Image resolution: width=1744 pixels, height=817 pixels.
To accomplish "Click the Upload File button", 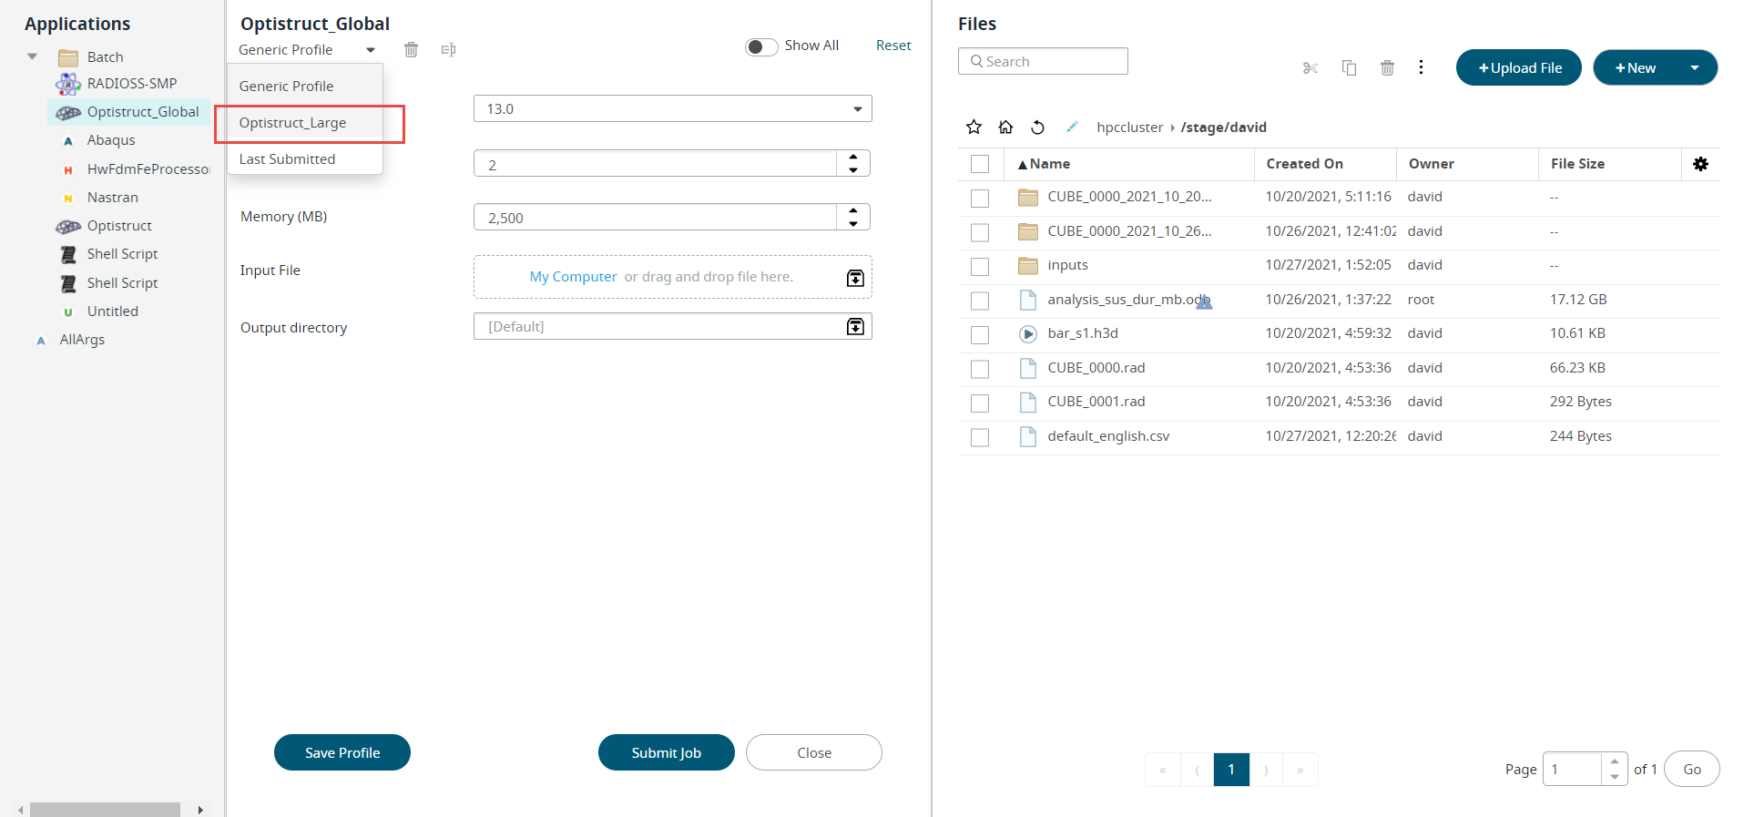I will point(1519,67).
